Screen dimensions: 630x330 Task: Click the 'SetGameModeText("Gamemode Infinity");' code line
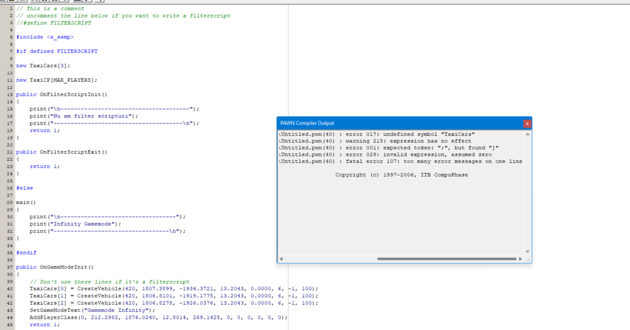92,311
